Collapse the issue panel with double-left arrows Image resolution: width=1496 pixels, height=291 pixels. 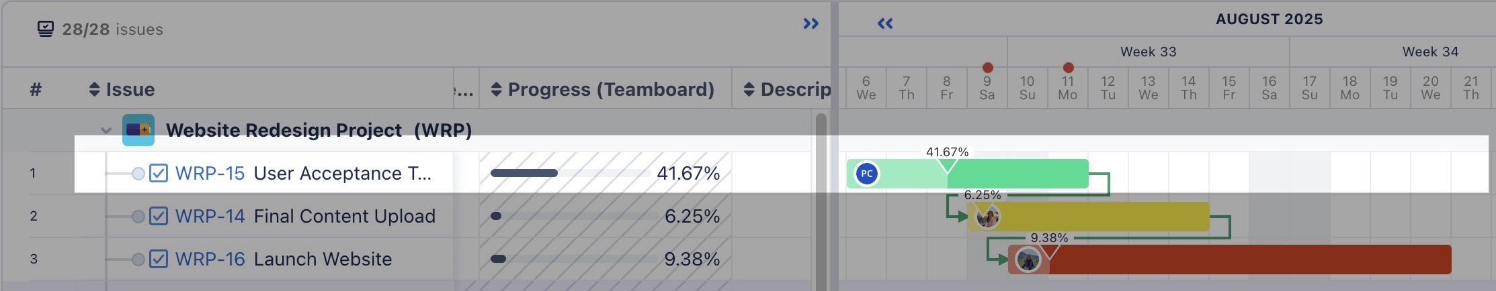885,24
